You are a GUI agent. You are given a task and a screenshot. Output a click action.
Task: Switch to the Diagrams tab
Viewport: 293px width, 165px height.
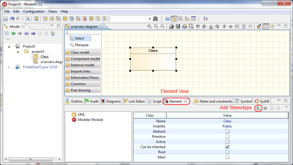pyautogui.click(x=111, y=101)
